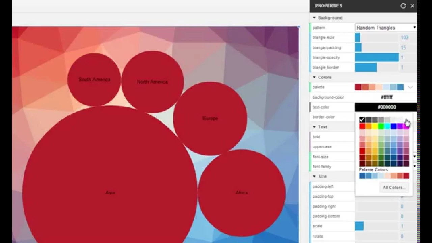Click the padding-right slider track
The image size is (432, 243).
tap(377, 206)
